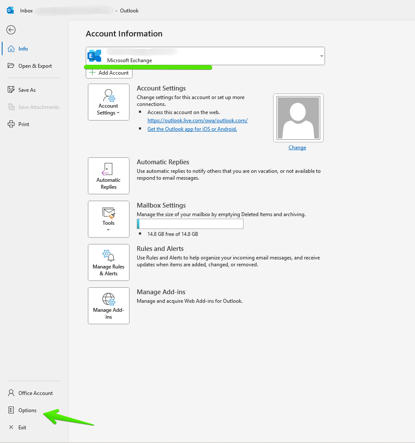Go back using the circled arrow
Screen dimensions: 415x443
11,30
